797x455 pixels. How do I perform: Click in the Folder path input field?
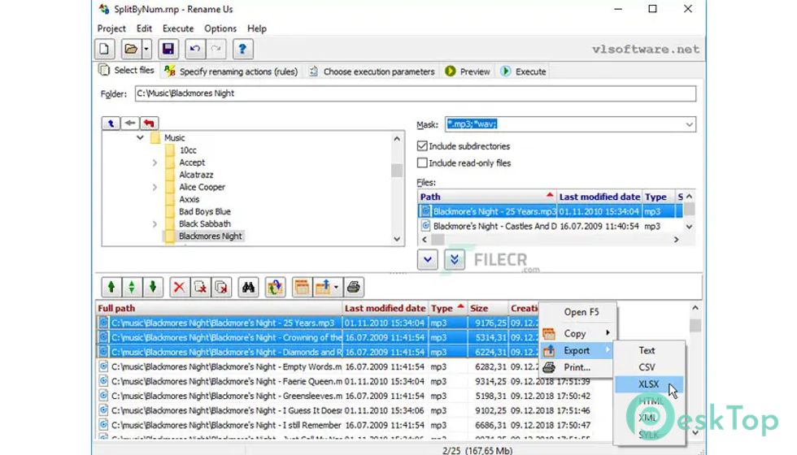click(x=416, y=93)
